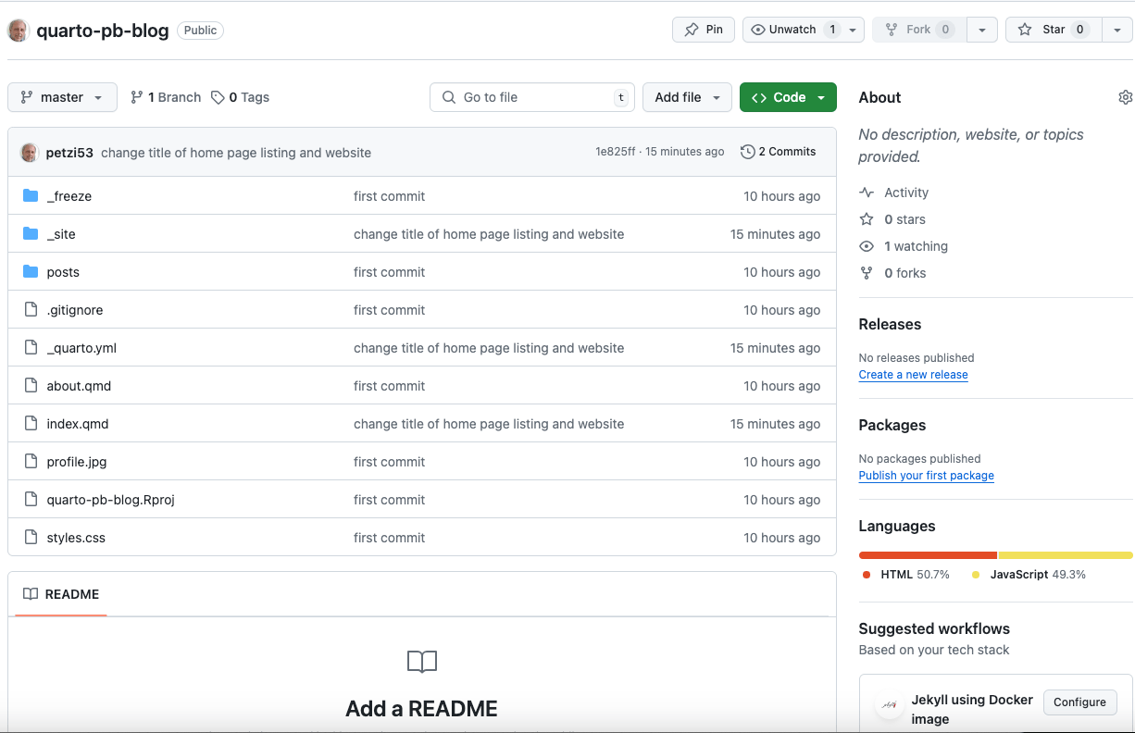Open the about.qmd file name

point(79,386)
